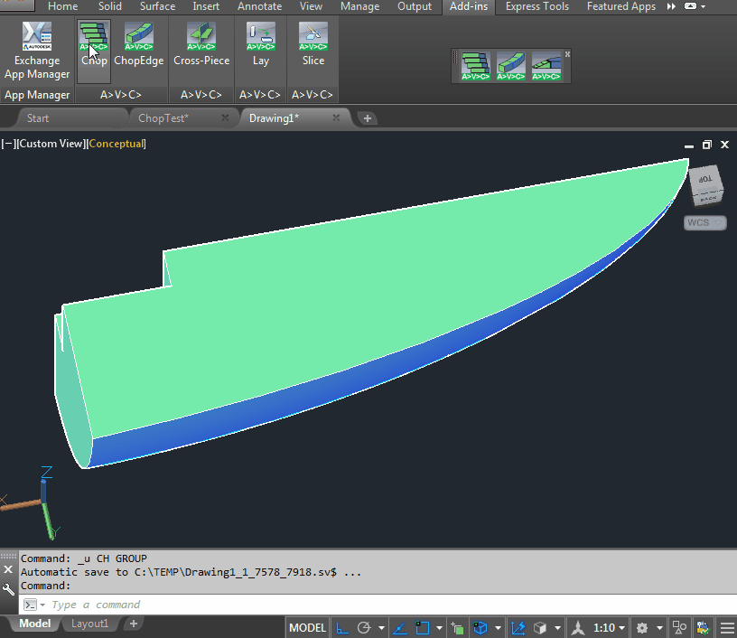Pick the Slice tool
This screenshot has height=638, width=737.
click(x=313, y=45)
